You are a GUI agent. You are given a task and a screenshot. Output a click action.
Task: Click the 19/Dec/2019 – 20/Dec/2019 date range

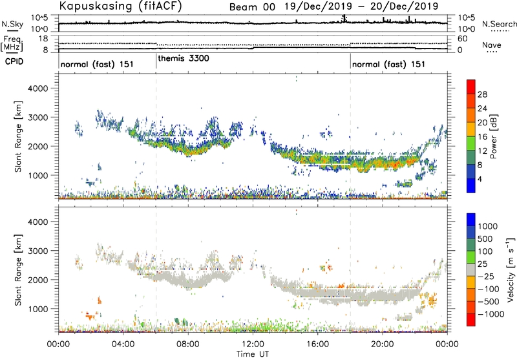pyautogui.click(x=361, y=6)
